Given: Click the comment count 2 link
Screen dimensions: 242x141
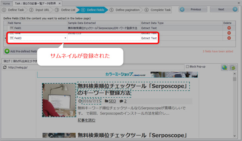Looking at the screenshot, I should (x=125, y=101).
